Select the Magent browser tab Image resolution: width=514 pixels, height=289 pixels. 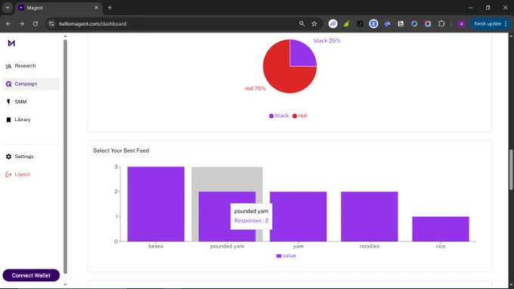(59, 8)
